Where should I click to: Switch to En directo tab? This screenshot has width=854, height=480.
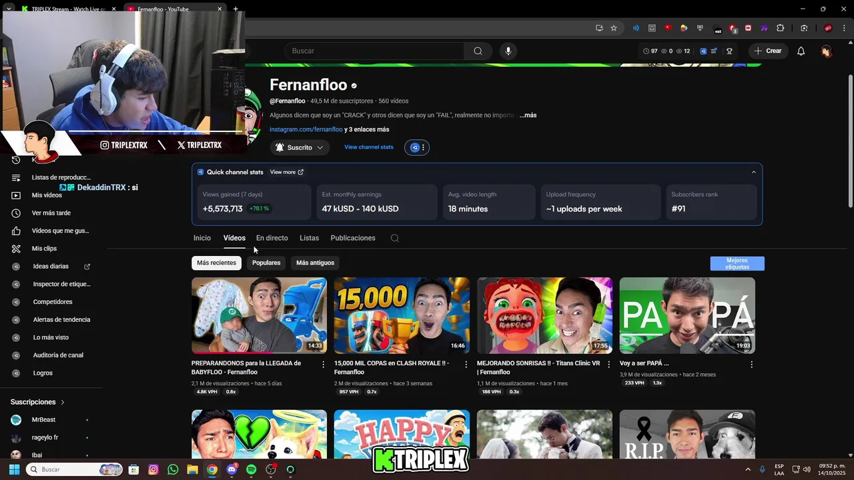pyautogui.click(x=272, y=238)
